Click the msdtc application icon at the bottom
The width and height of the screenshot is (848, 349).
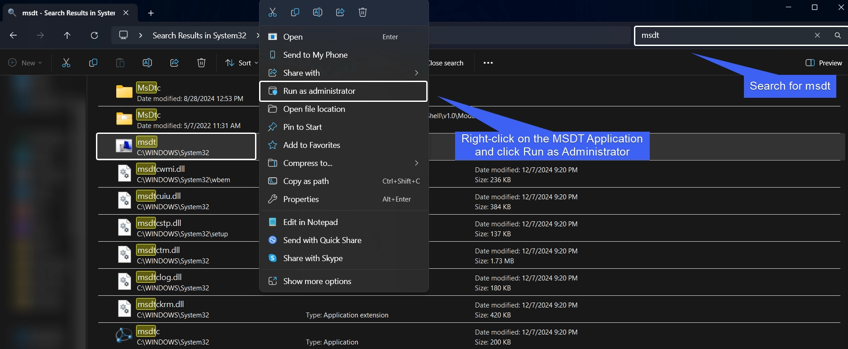point(124,335)
